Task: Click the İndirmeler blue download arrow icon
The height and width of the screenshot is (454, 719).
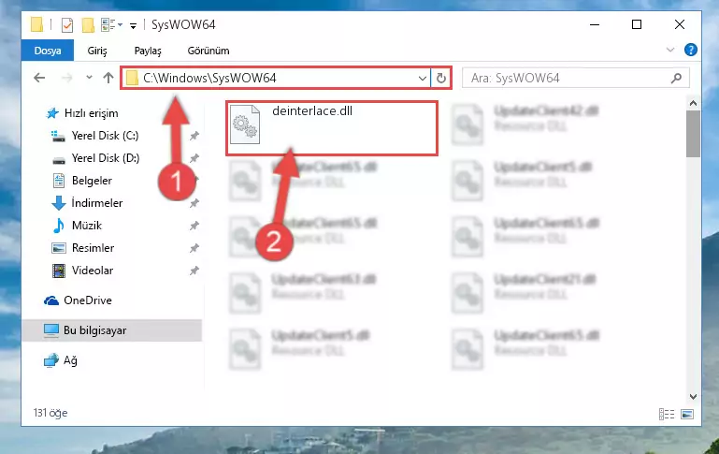Action: (59, 203)
